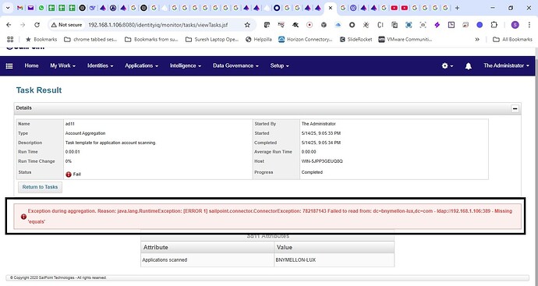
Task: Click the Account Aggregation type value
Action: (86, 133)
